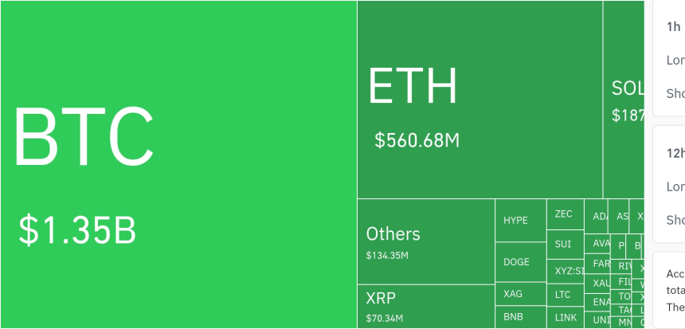
Task: Click the ENA tile
Action: [x=597, y=302]
